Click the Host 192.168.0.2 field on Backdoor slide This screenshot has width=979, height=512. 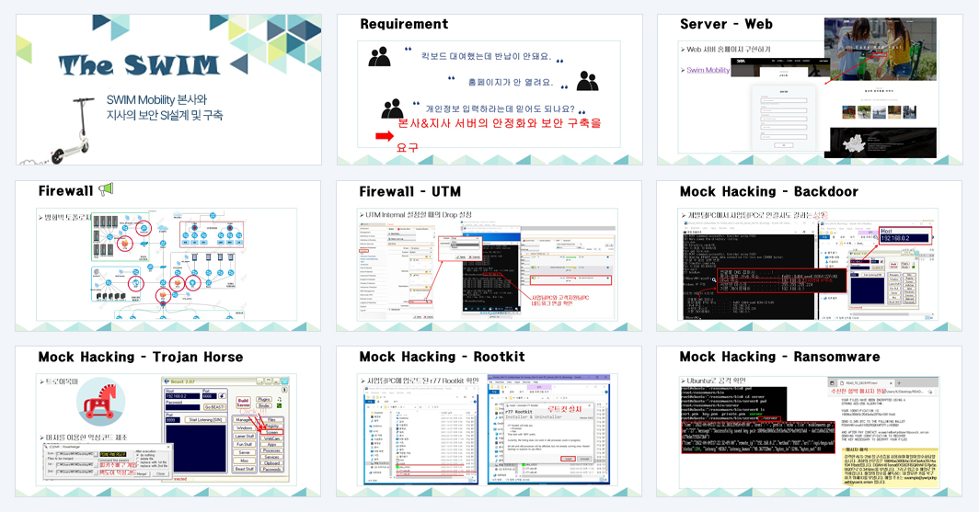pyautogui.click(x=904, y=238)
